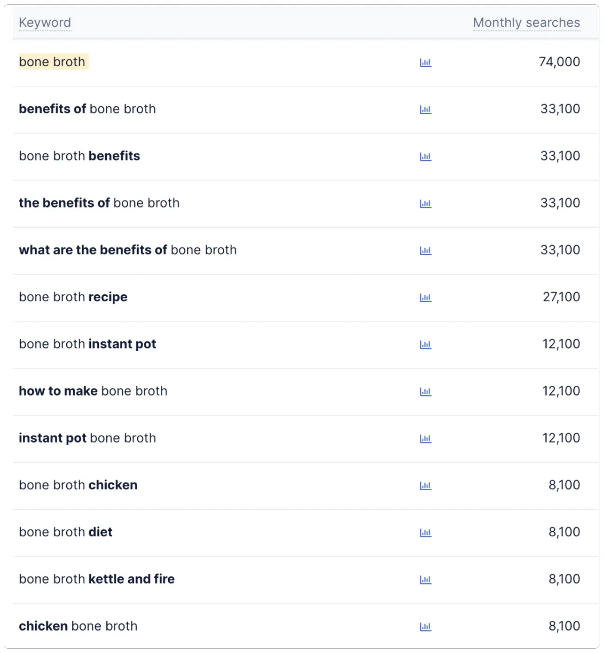Click the 74,000 monthly searches value
Viewport: 604px width, 653px height.
559,62
